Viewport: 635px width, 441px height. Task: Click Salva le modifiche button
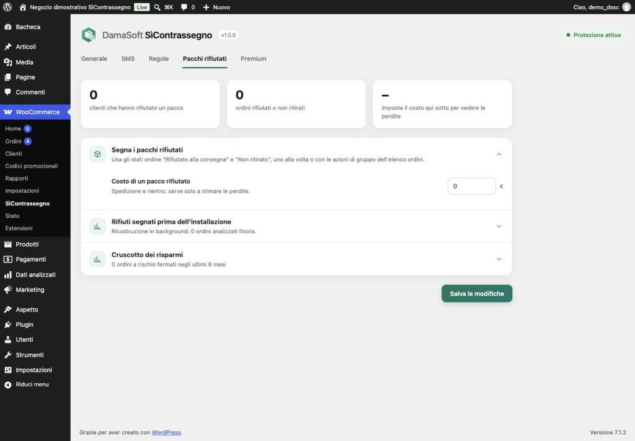477,293
